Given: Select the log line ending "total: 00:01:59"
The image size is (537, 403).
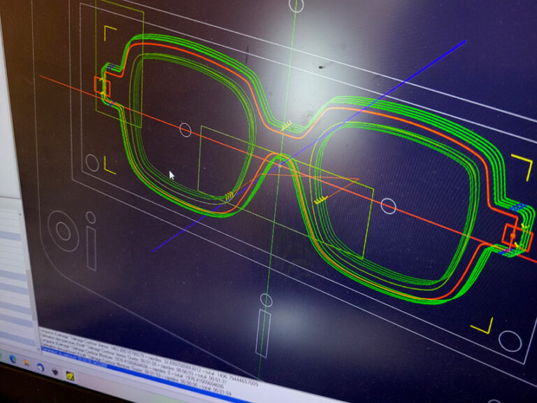Looking at the screenshot, I should 136,368.
